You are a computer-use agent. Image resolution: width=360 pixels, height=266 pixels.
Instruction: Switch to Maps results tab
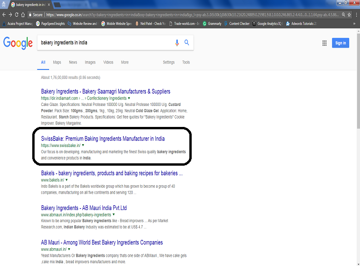[x=57, y=63]
